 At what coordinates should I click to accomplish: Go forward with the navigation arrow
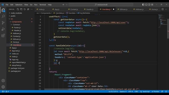tap(67, 5)
